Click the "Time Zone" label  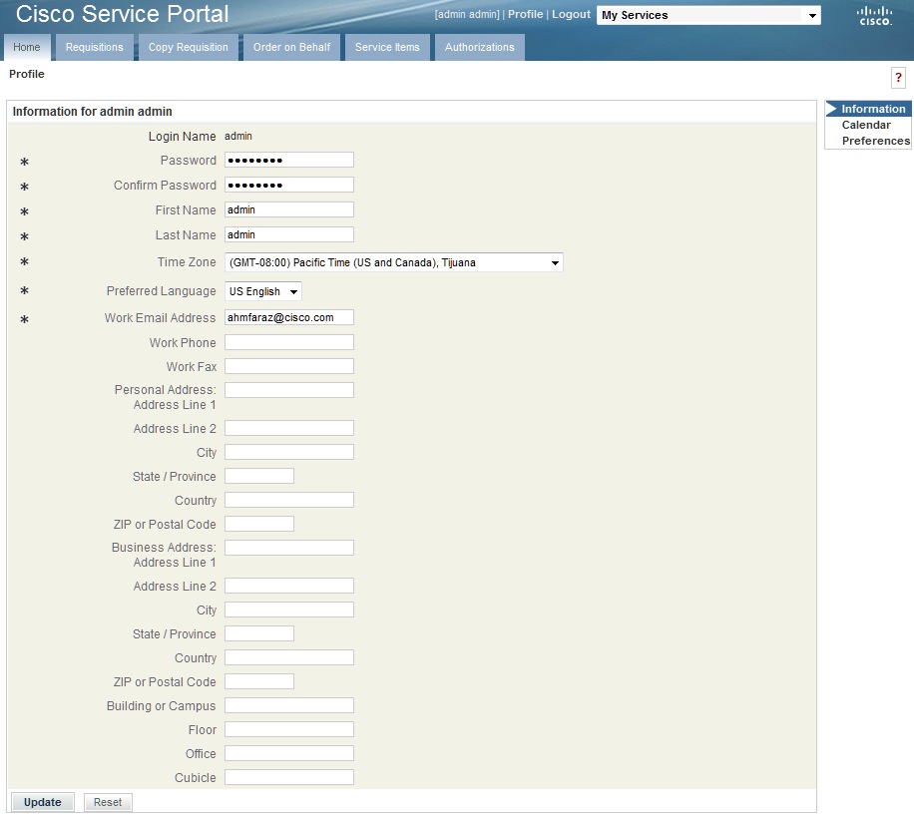(187, 262)
